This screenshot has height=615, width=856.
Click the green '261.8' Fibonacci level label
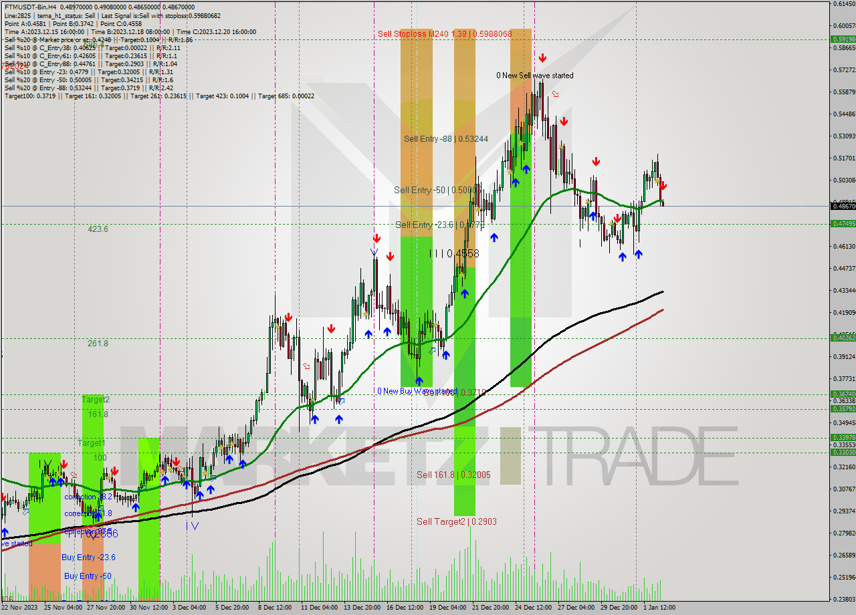pos(98,344)
